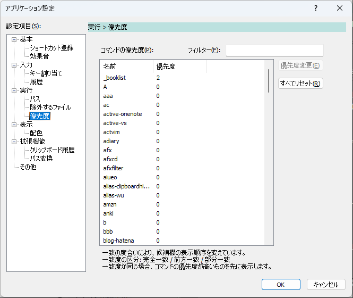This screenshot has height=298, width=353.
Task: Collapse the 拡張機能 tree node
Action: [x=14, y=142]
